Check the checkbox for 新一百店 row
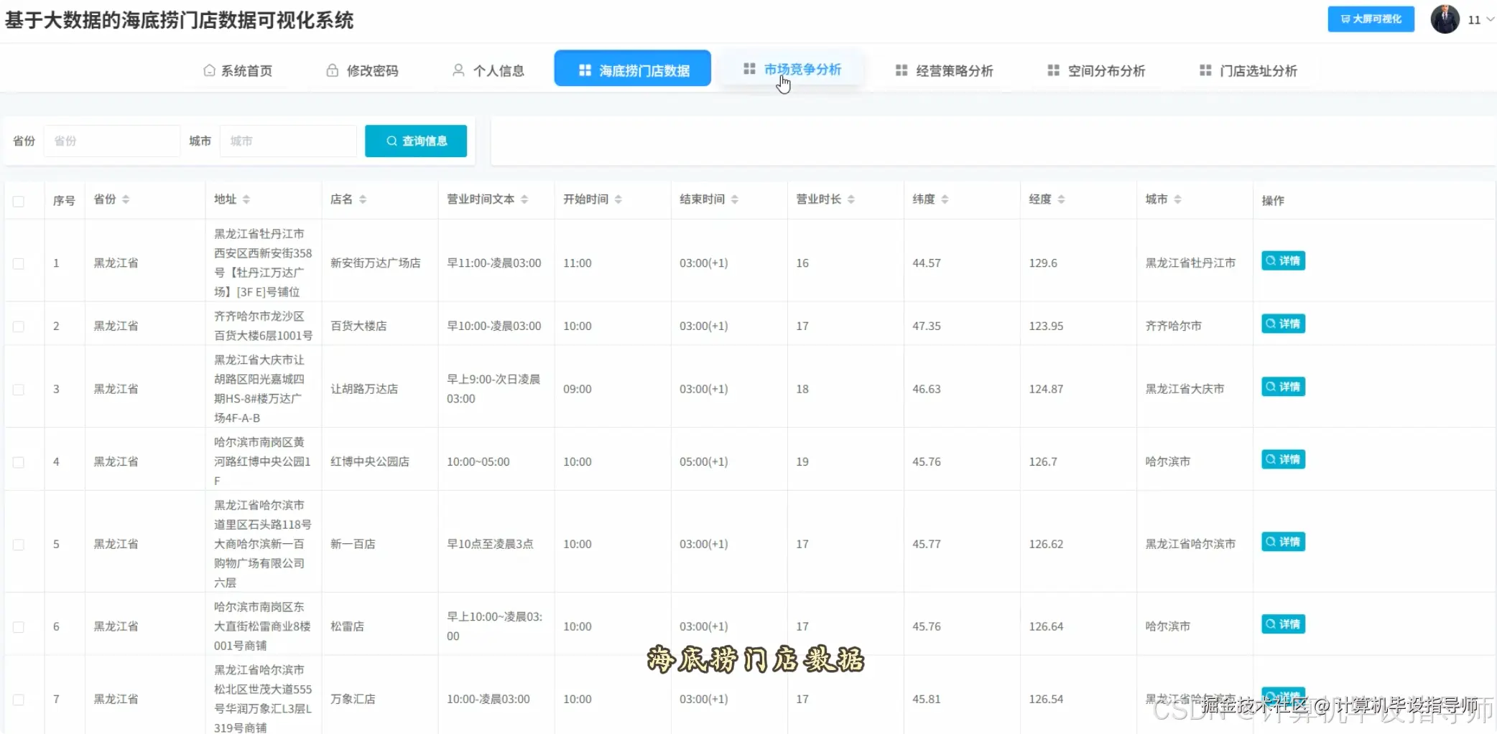 19,543
